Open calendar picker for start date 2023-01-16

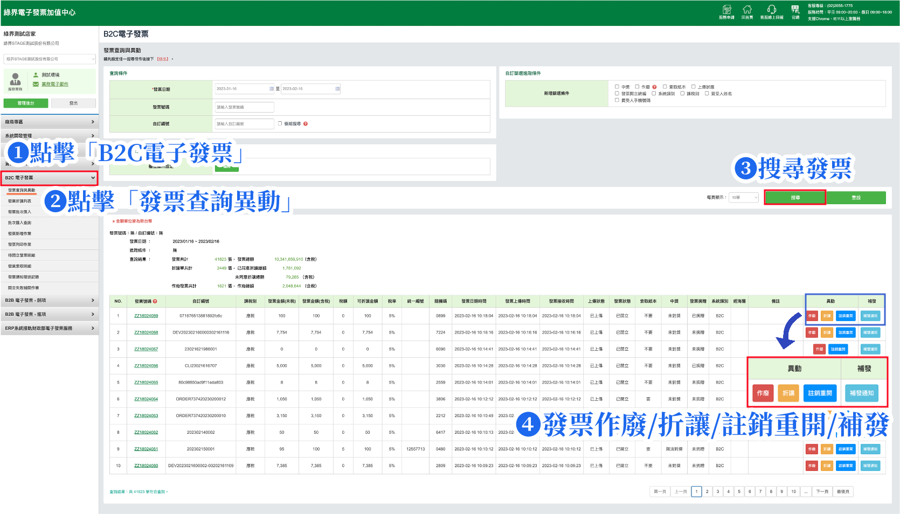coord(272,89)
